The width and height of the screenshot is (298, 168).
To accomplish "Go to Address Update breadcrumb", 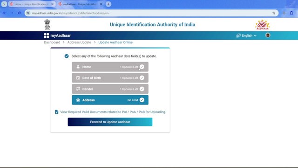I will click(x=79, y=42).
